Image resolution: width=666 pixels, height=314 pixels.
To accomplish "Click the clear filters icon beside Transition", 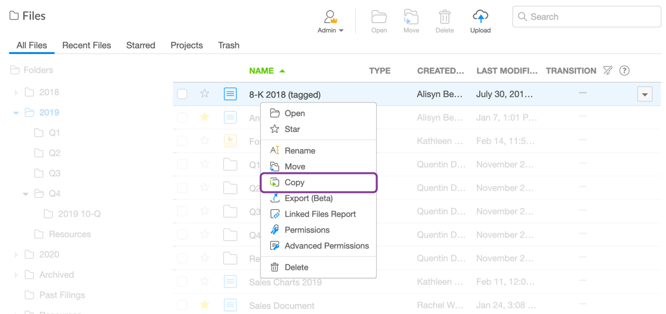I will 608,71.
